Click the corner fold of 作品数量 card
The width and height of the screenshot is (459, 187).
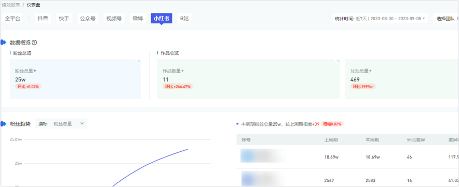[x=337, y=61]
